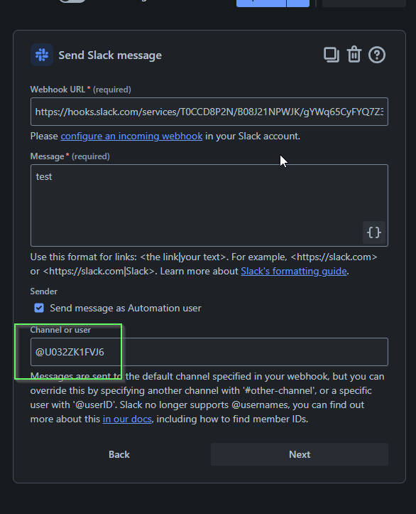Go Back to the previous step
416x514 pixels.
click(119, 454)
